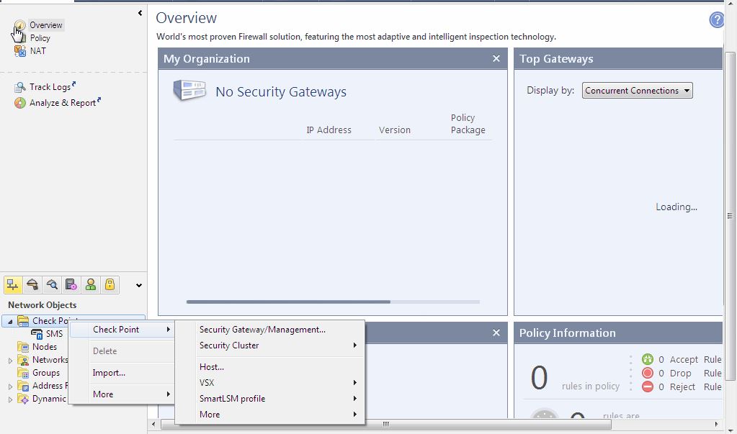The image size is (737, 434).
Task: Close the My Organization panel
Action: pyautogui.click(x=495, y=58)
